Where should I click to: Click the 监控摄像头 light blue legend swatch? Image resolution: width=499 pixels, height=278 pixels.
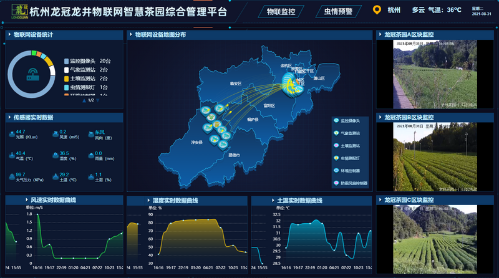point(67,61)
